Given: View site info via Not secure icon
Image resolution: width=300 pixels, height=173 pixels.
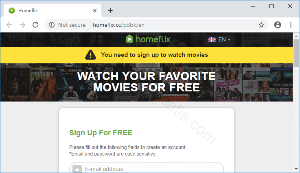Looking at the screenshot, I should (x=52, y=25).
